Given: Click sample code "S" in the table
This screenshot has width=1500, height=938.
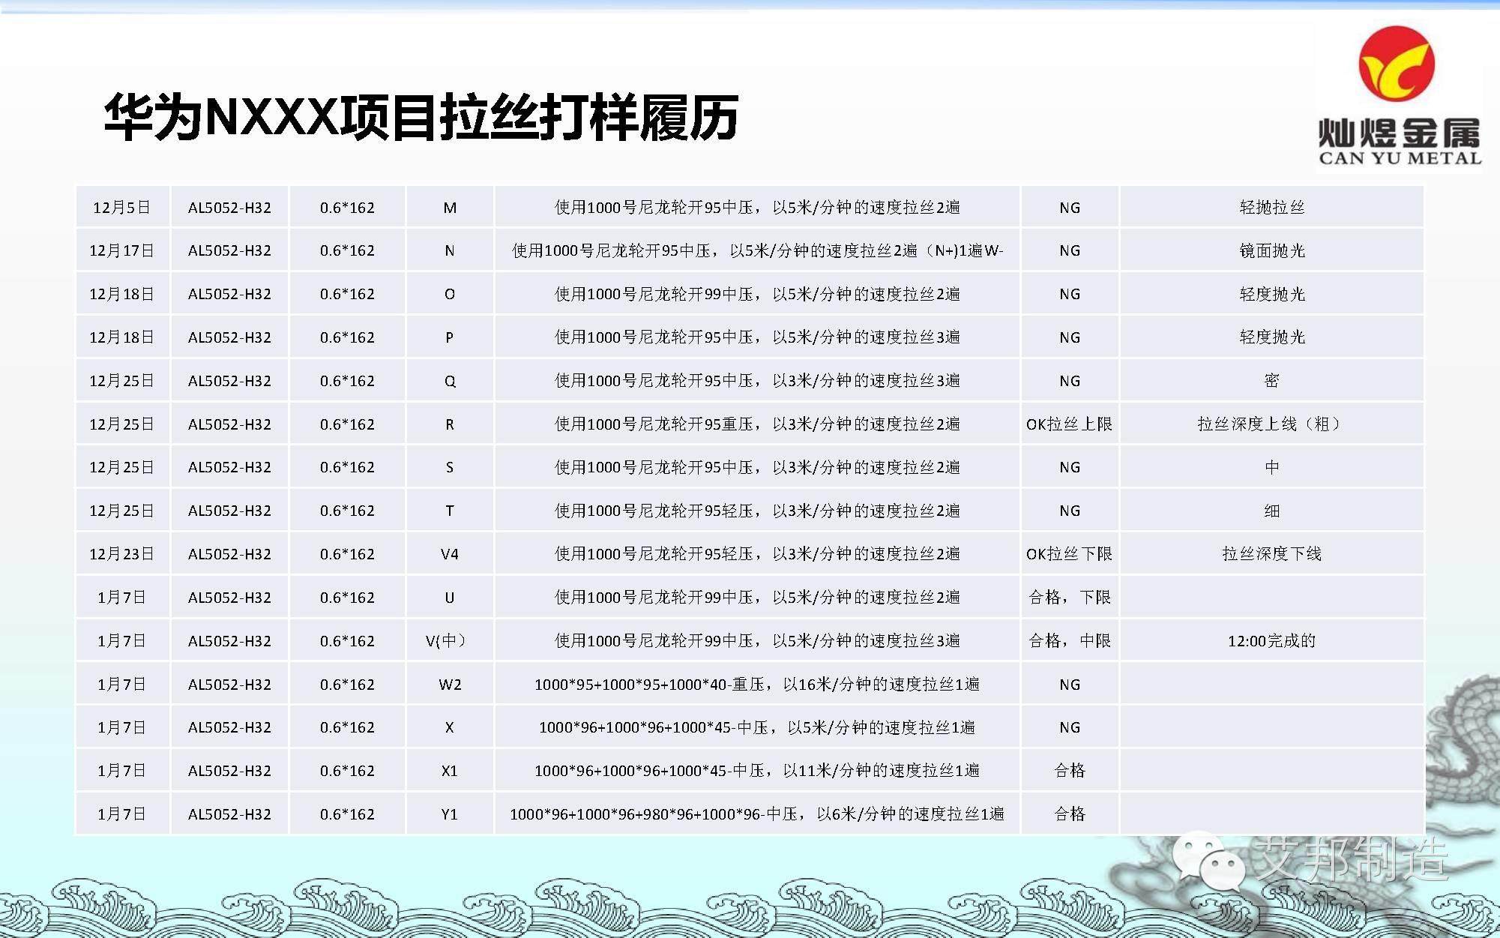Looking at the screenshot, I should pos(450,467).
